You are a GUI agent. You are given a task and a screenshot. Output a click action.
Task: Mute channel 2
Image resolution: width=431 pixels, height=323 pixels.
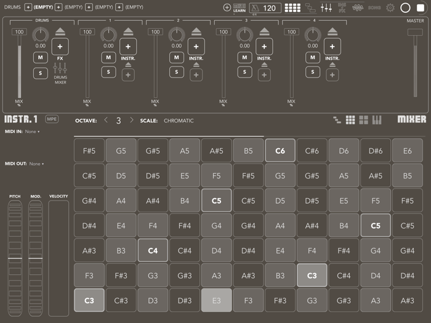[x=177, y=57]
